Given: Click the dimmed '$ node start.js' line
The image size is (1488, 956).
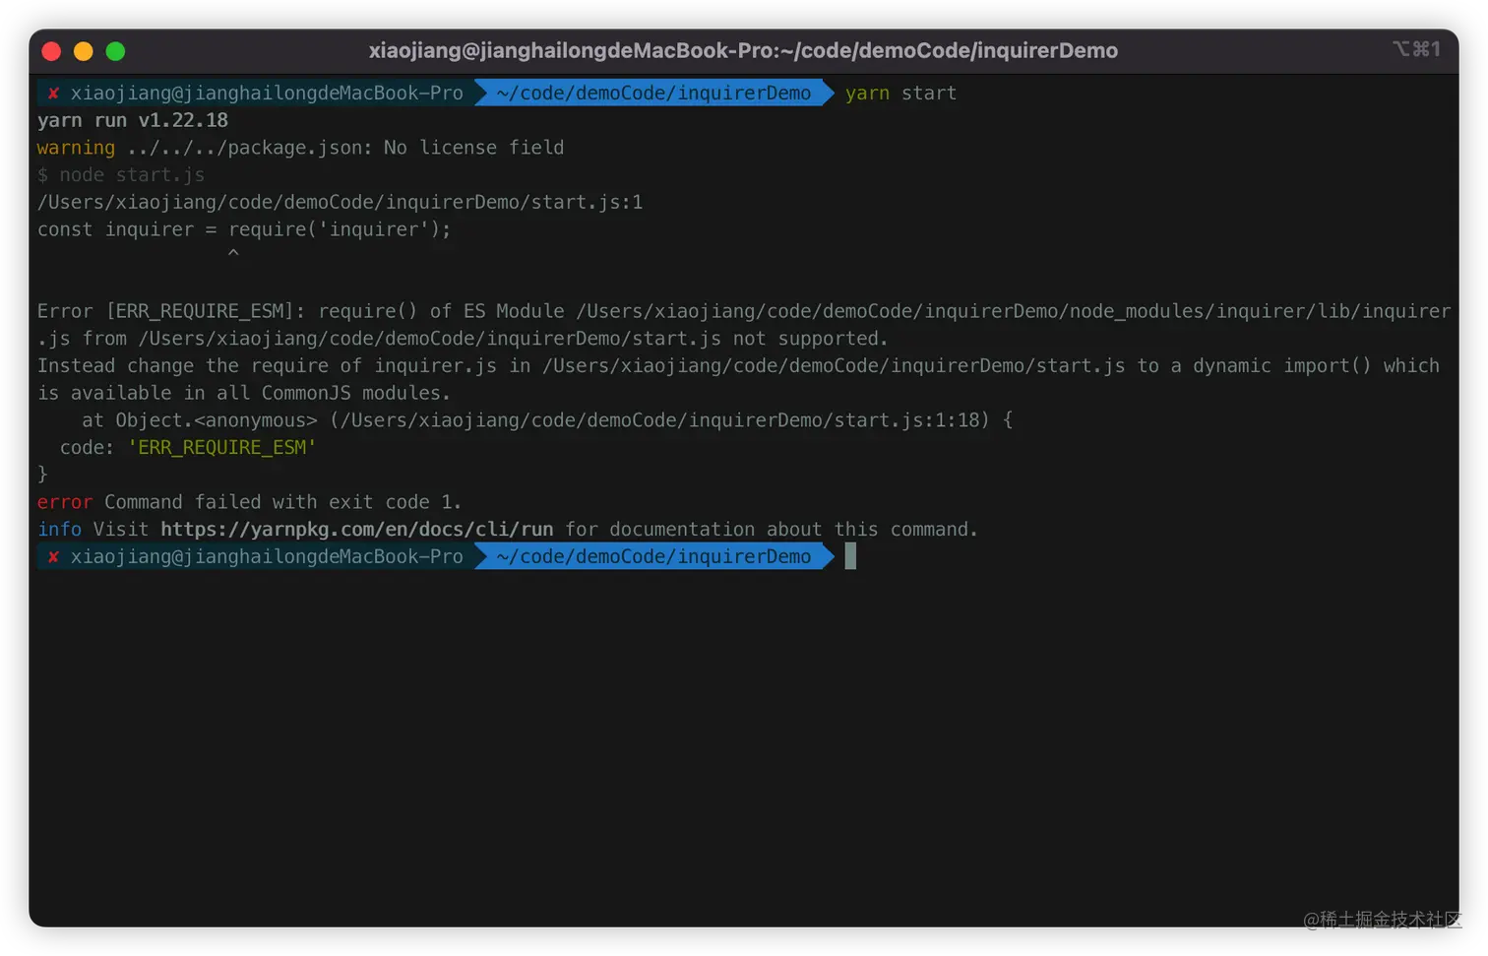Looking at the screenshot, I should (x=121, y=174).
